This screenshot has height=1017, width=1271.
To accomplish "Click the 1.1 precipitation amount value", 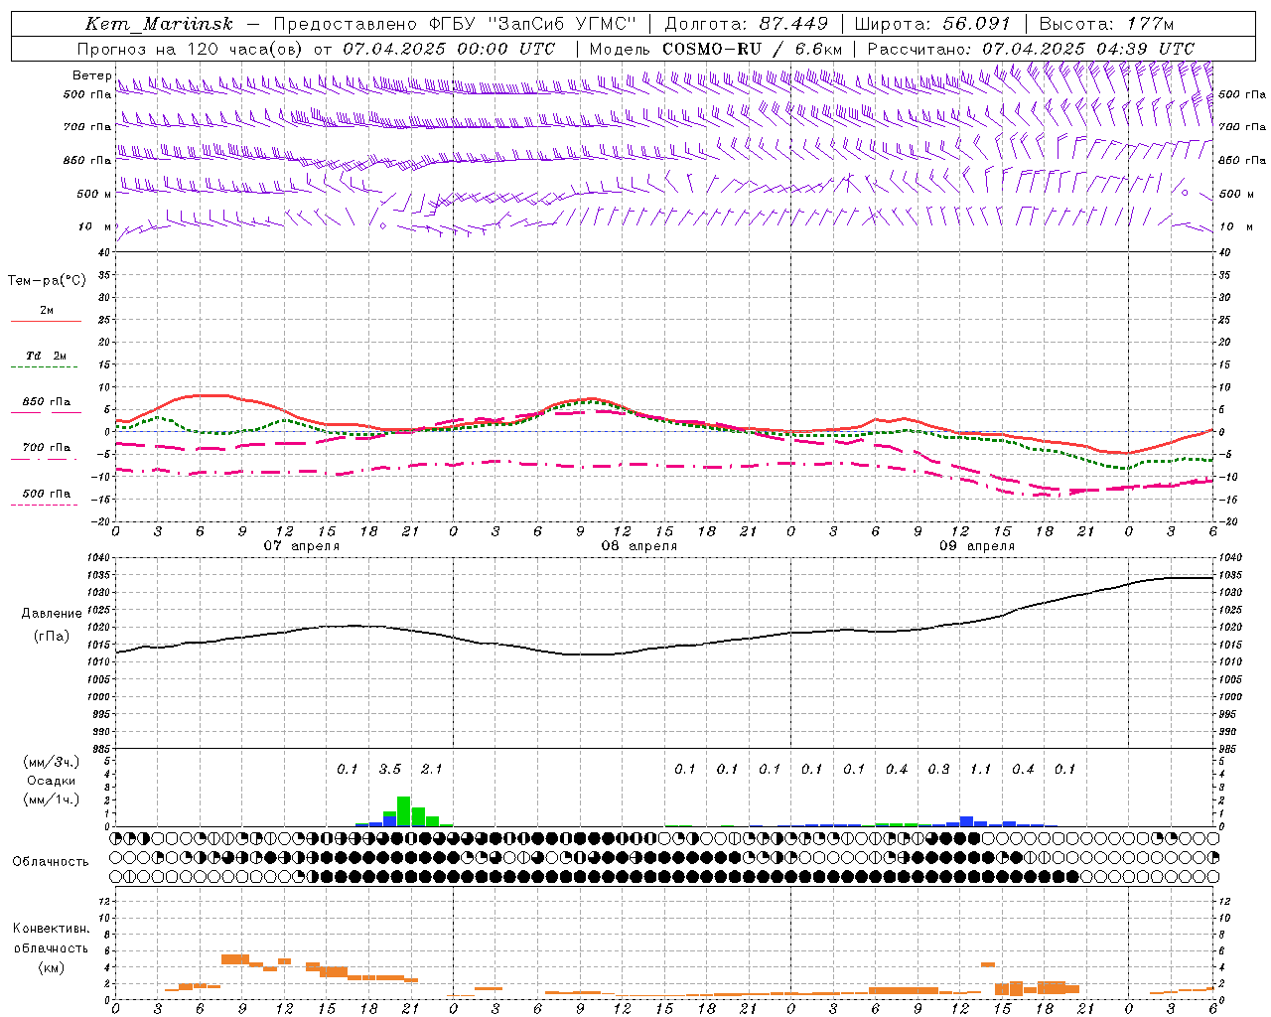I will click(980, 770).
